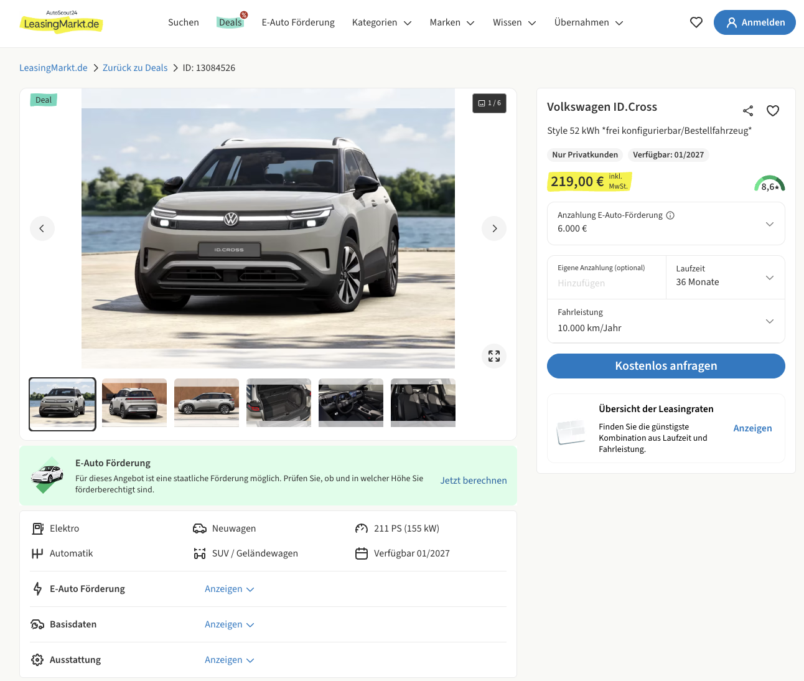Click the main ID.Cross photo
This screenshot has height=681, width=804.
(268, 228)
